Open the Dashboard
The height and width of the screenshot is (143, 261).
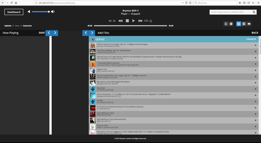click(14, 12)
